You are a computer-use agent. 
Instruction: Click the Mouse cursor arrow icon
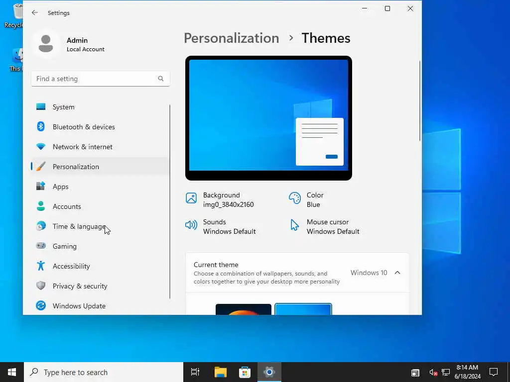[x=294, y=225]
